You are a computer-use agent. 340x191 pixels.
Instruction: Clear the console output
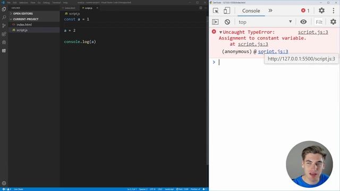point(227,22)
